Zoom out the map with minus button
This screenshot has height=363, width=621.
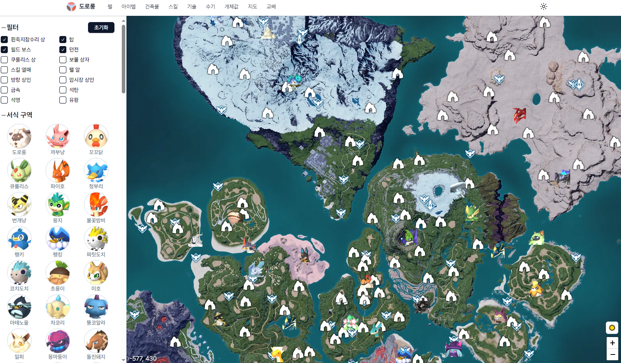tap(612, 354)
